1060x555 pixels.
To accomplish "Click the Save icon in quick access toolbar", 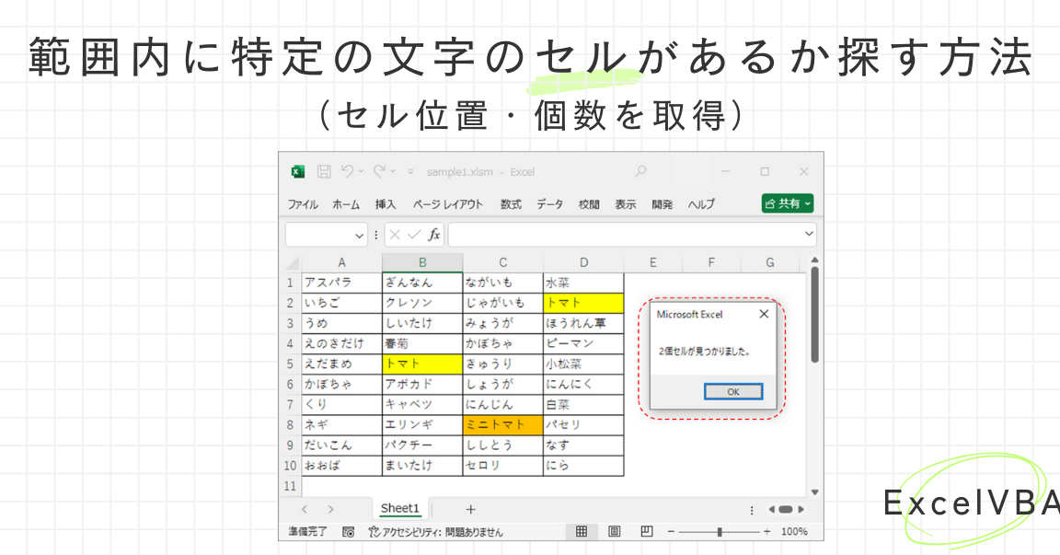I will 324,172.
